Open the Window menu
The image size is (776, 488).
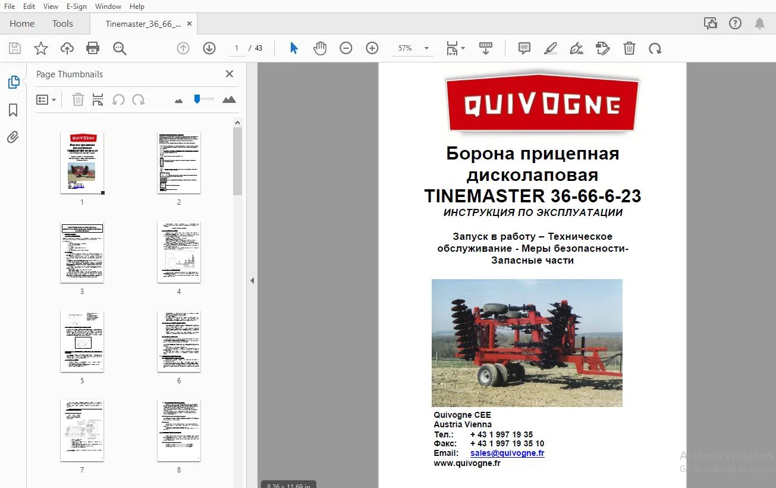108,7
